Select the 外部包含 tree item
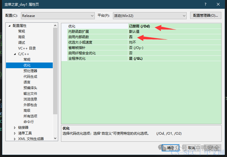Image resolution: width=227 pixels, height=157 pixels. pyautogui.click(x=30, y=105)
